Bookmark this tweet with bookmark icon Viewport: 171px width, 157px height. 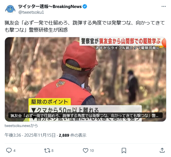click(124, 150)
